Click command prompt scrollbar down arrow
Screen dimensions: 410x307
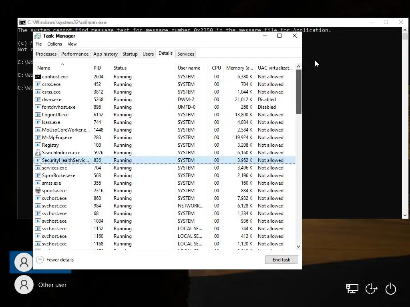pos(405,215)
